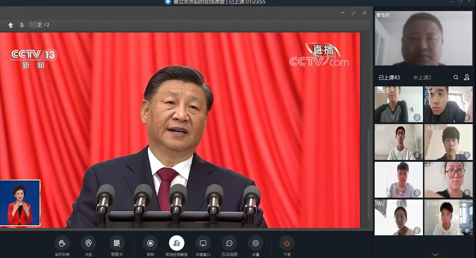Open the 举手列表 raise-hand list
This screenshot has height=258, width=476.
pyautogui.click(x=62, y=243)
